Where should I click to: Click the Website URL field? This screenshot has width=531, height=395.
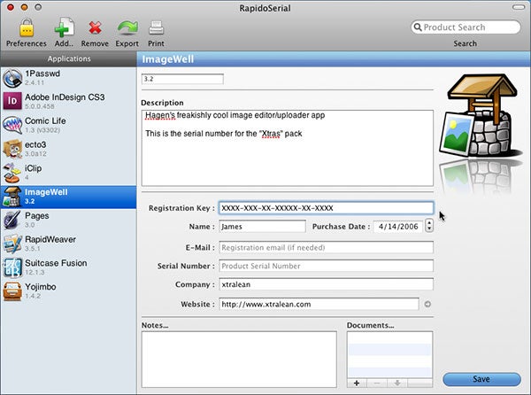(319, 304)
